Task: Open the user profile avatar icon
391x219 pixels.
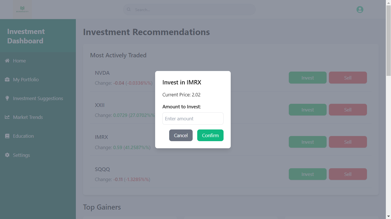Action: click(x=360, y=10)
